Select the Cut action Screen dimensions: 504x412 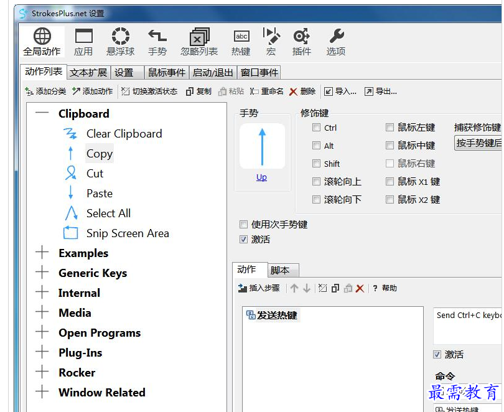95,174
